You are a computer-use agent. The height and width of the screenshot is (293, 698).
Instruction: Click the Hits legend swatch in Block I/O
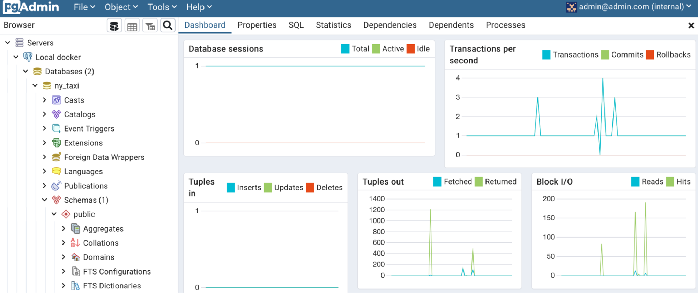[670, 182]
